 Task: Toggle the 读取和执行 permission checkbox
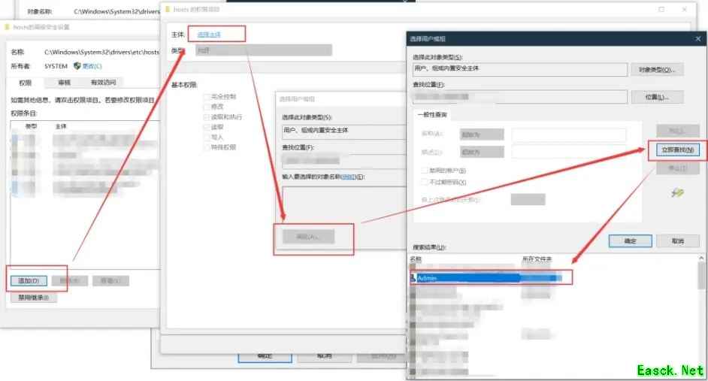207,117
